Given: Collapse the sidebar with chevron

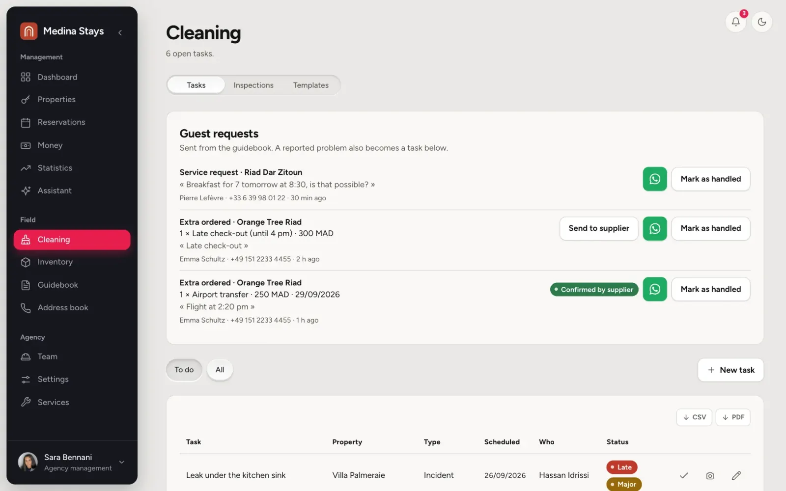Looking at the screenshot, I should [x=120, y=32].
